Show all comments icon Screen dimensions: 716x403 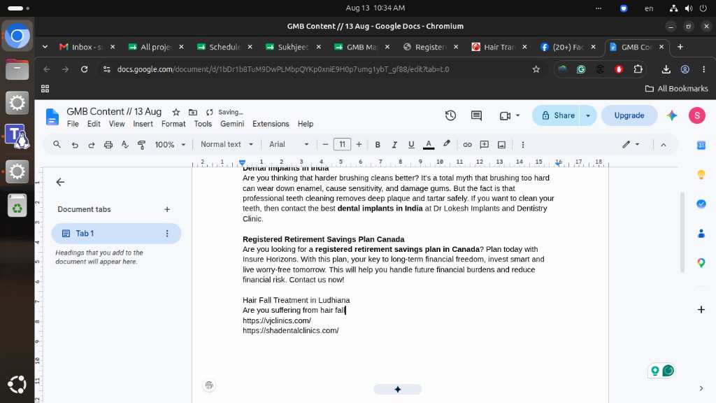point(476,115)
